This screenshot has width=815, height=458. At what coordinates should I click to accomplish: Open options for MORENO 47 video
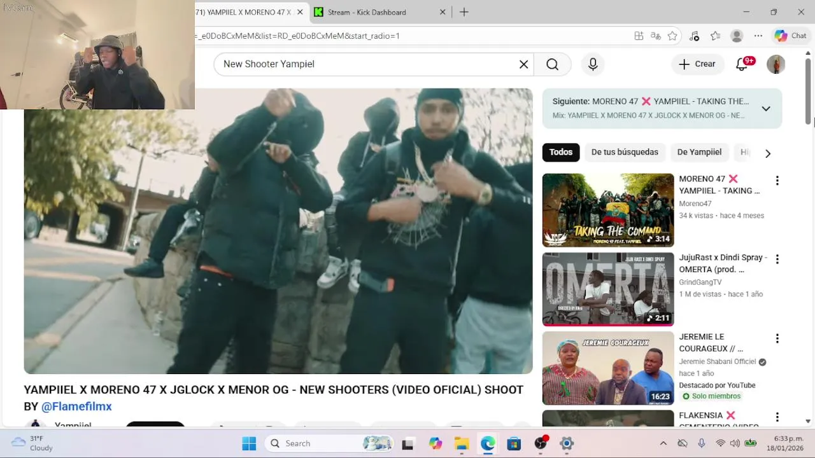[x=777, y=181]
